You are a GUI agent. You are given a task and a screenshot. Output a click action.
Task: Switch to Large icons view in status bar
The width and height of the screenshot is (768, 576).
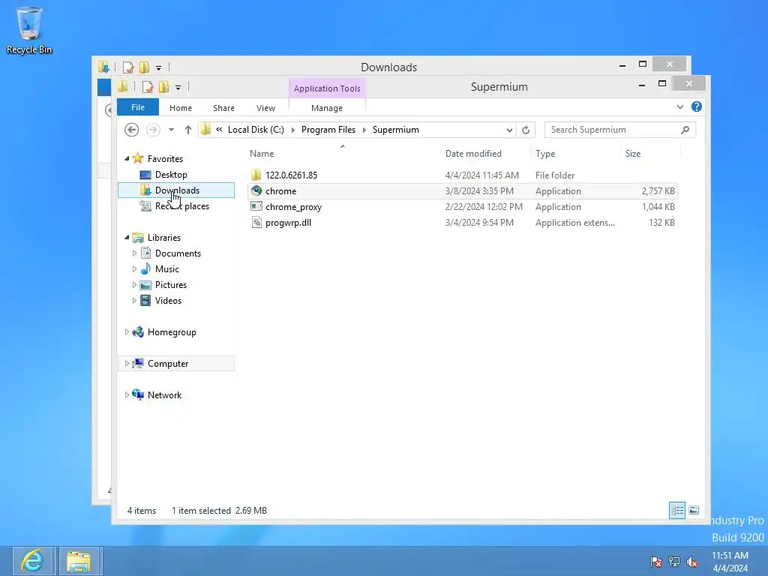[x=694, y=510]
